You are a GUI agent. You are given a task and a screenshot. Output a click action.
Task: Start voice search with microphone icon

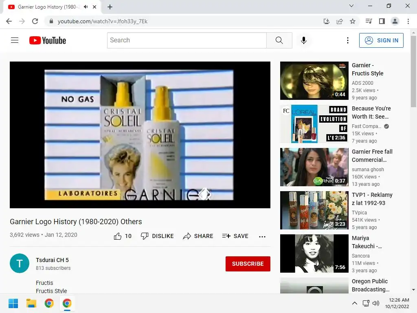(x=304, y=40)
